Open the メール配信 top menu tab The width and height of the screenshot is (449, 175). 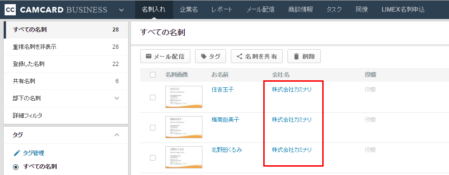point(260,10)
